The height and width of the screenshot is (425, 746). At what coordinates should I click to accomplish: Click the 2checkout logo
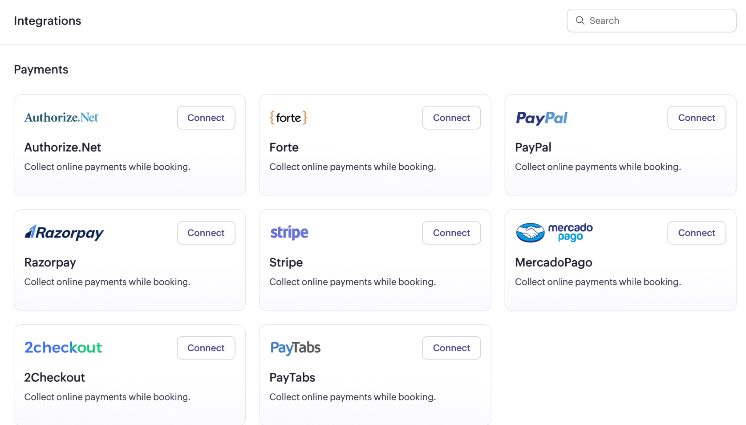(63, 347)
